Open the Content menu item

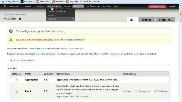pos(28,6)
